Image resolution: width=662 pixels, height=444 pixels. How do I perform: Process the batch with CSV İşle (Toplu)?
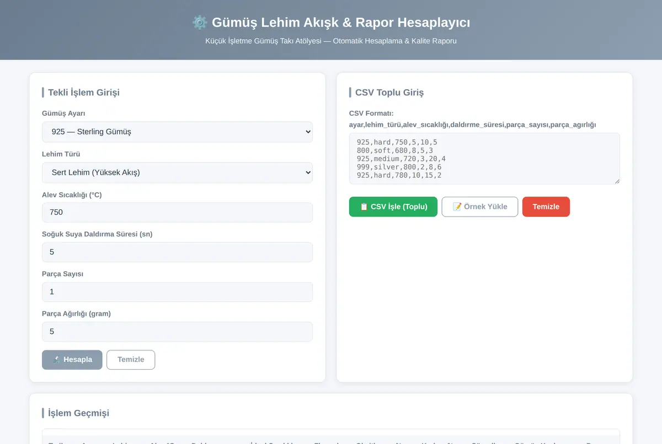pos(393,207)
